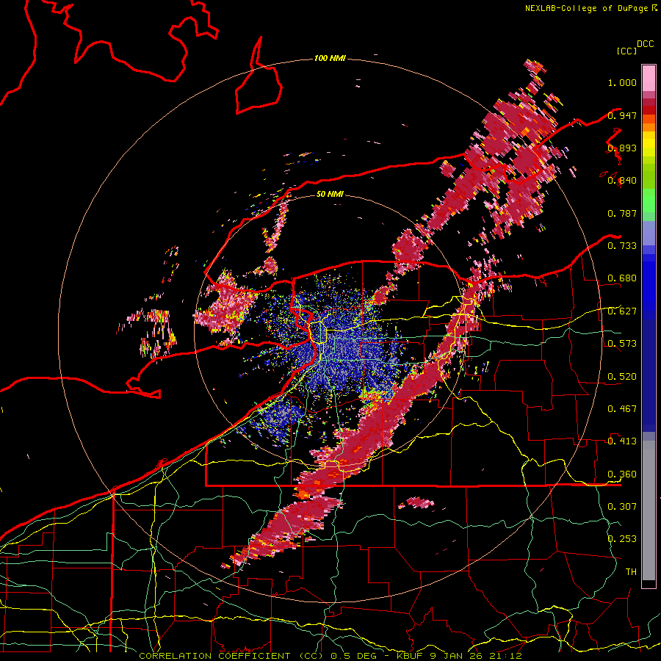661x661 pixels.
Task: Click the TH threshold label on scale
Action: [x=631, y=572]
